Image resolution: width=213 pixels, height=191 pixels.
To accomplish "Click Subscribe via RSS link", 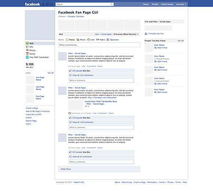I will 33,114.
